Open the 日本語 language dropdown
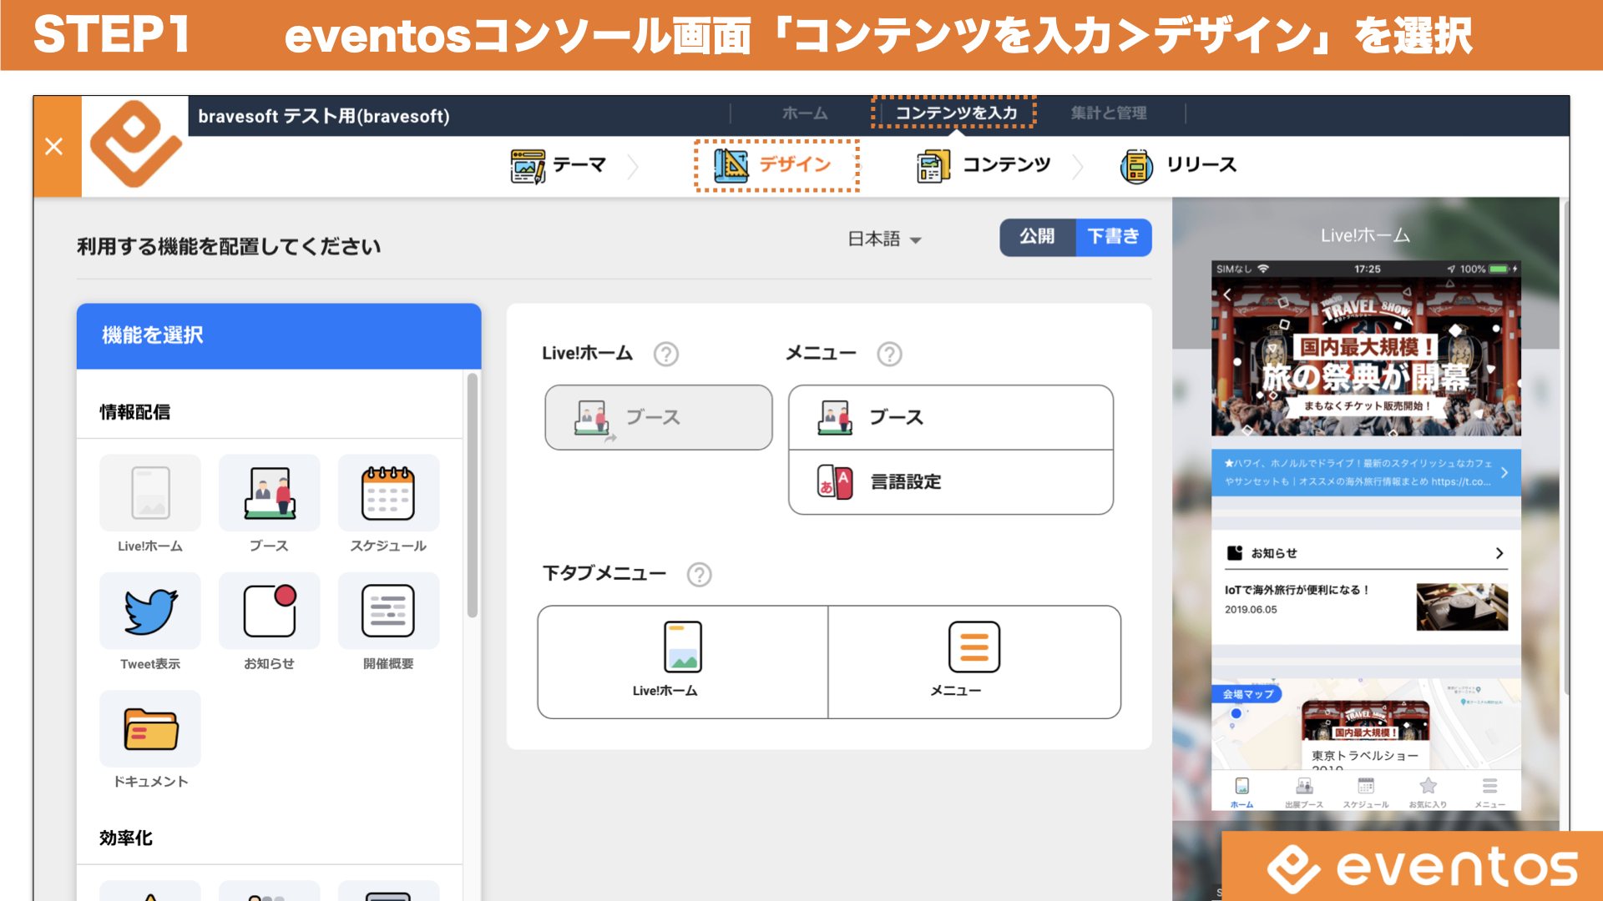Image resolution: width=1603 pixels, height=901 pixels. point(884,239)
